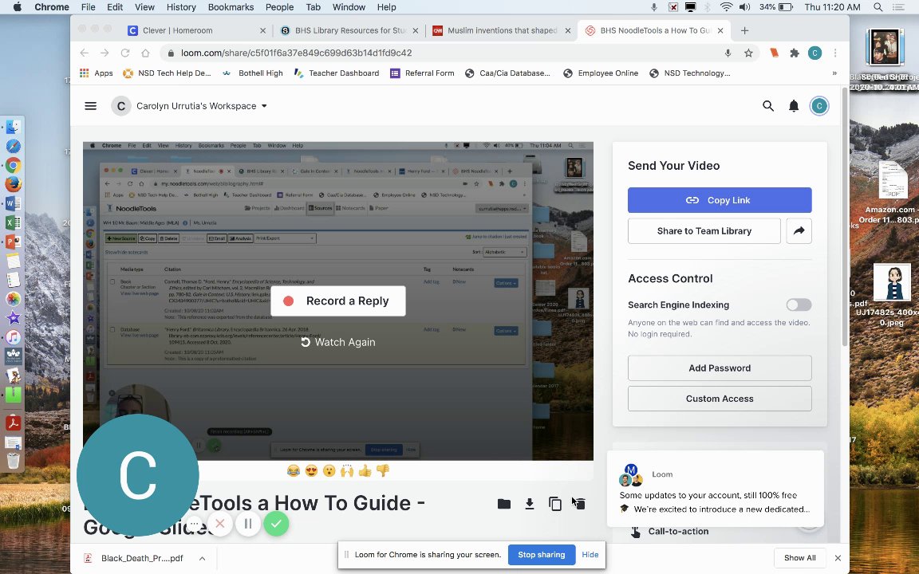React with the thumbs up emoji
The width and height of the screenshot is (919, 574).
click(x=365, y=471)
